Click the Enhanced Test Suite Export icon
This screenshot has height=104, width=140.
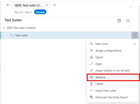coord(91,97)
